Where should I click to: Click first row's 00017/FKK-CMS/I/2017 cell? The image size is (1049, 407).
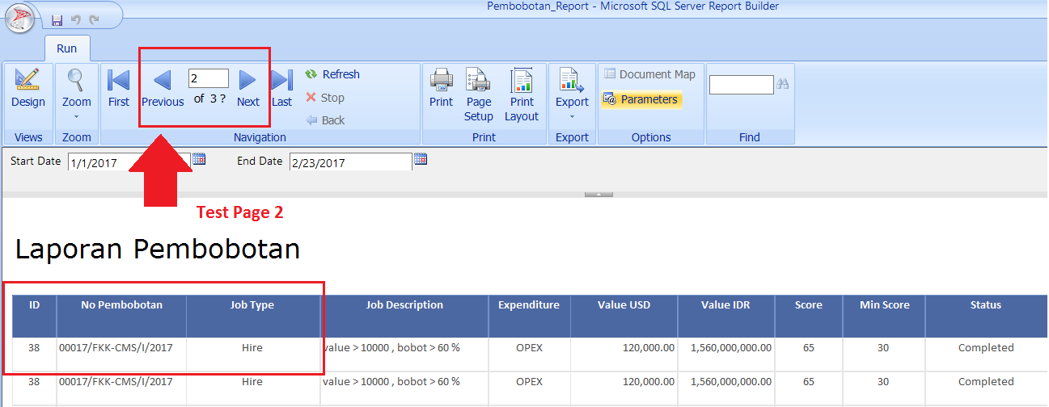pos(122,355)
